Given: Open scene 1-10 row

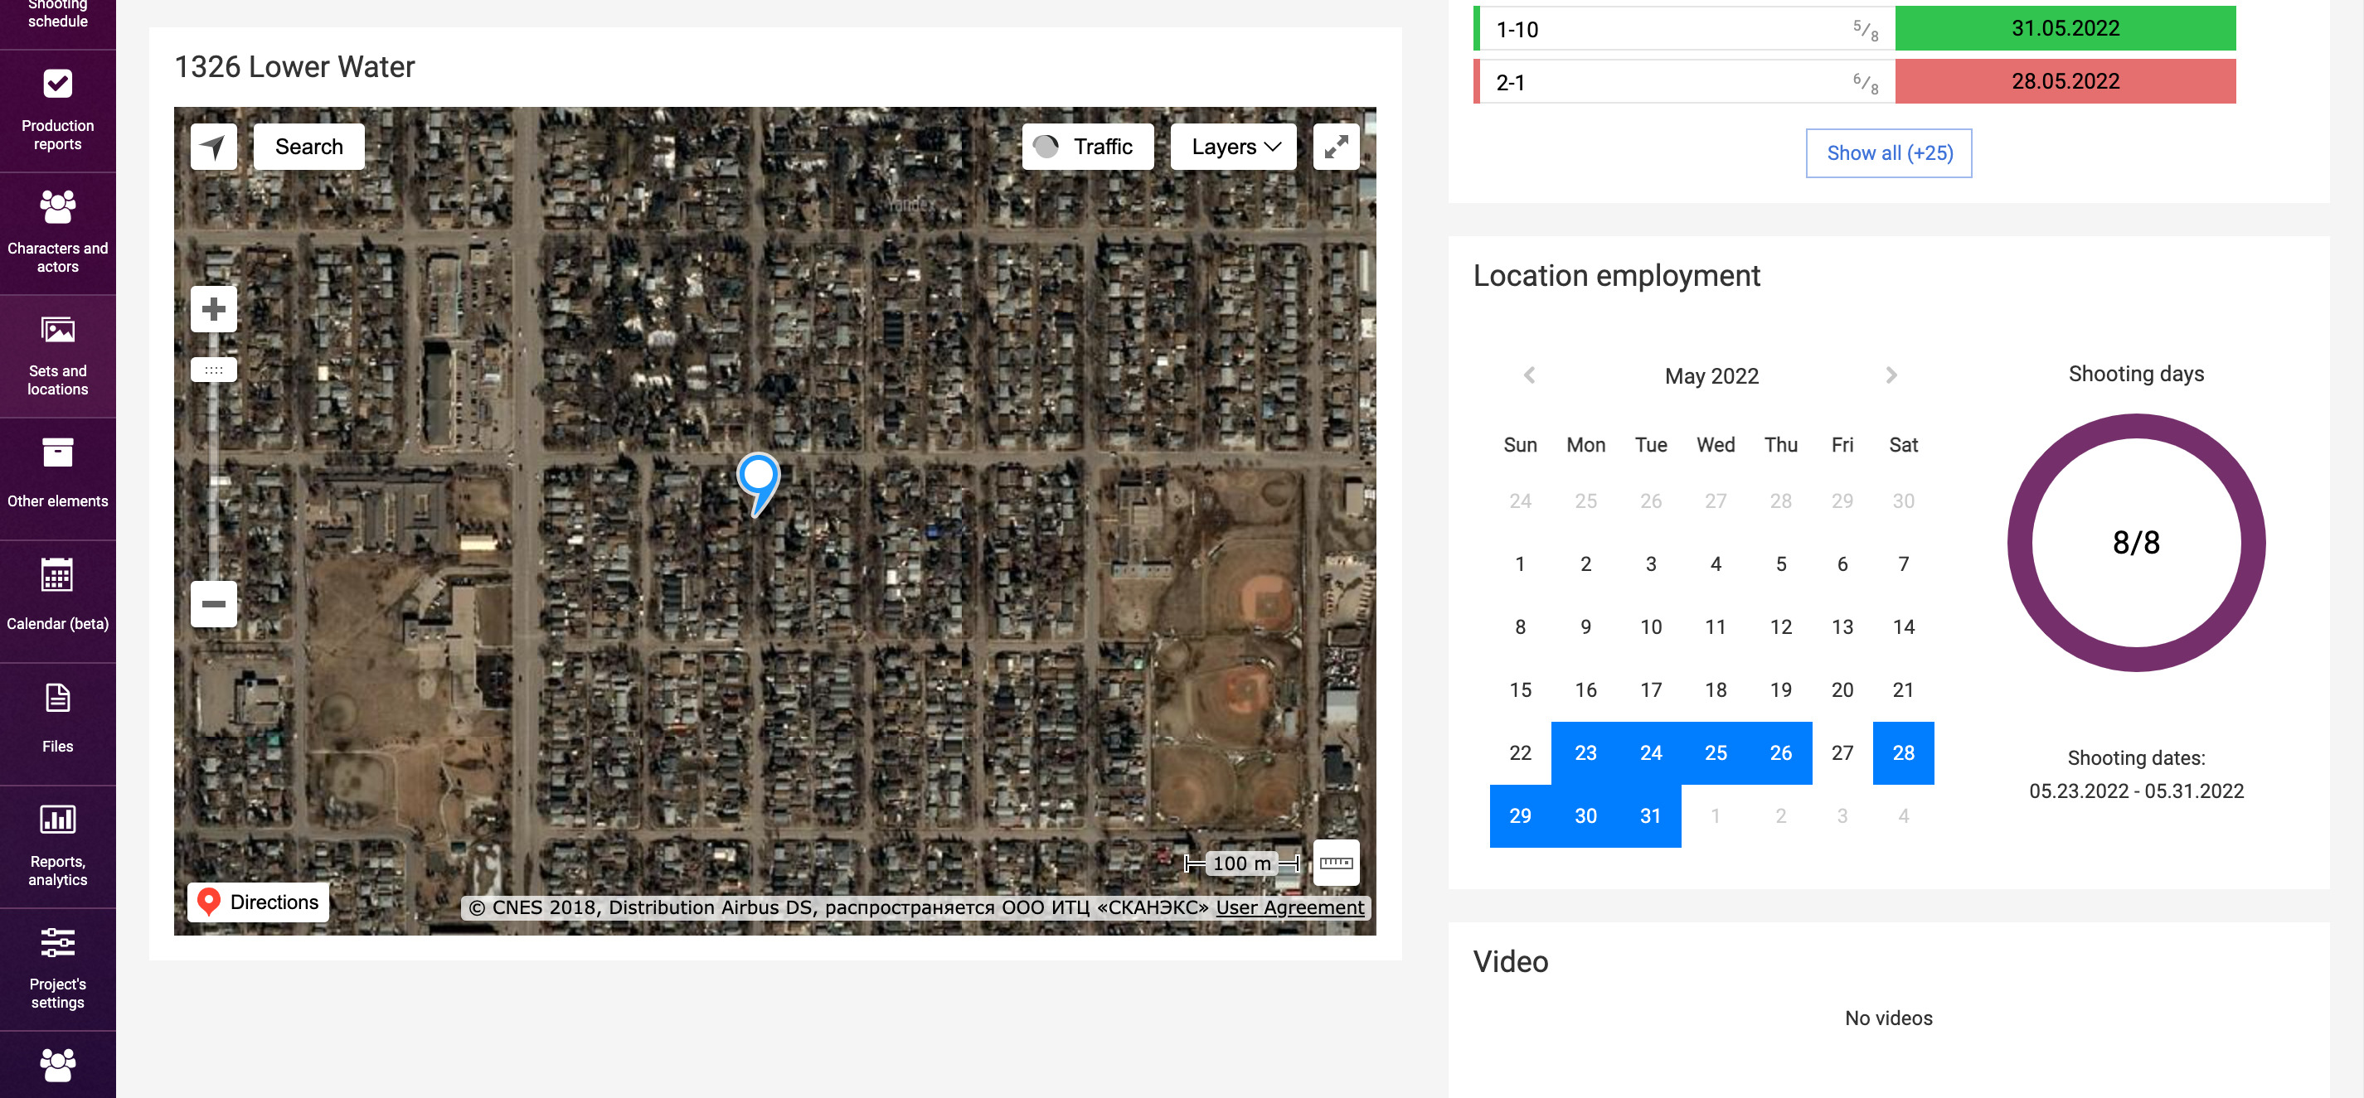Looking at the screenshot, I should [x=1855, y=28].
